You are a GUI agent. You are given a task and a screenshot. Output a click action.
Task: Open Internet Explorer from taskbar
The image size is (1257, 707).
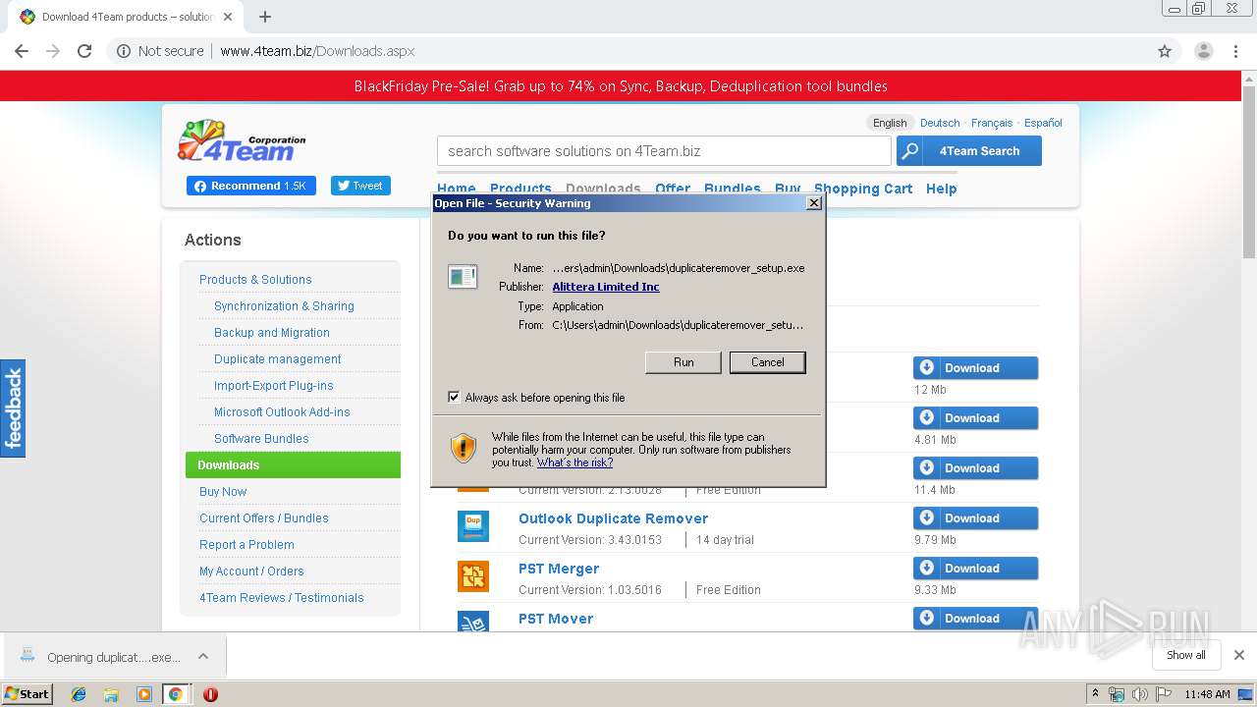tap(79, 694)
